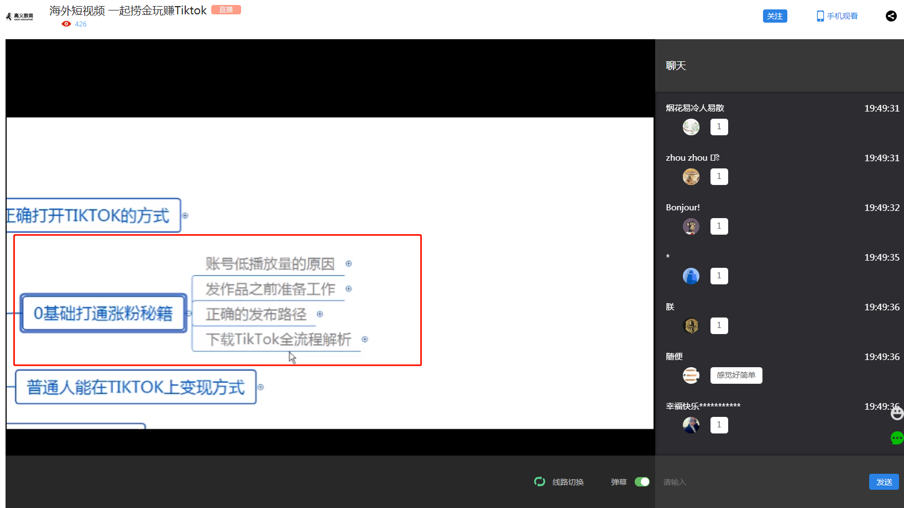Viewport: 904px width, 508px height.
Task: Expand node next to 普通人能在TIKTOK上变现方式
Action: coord(260,387)
